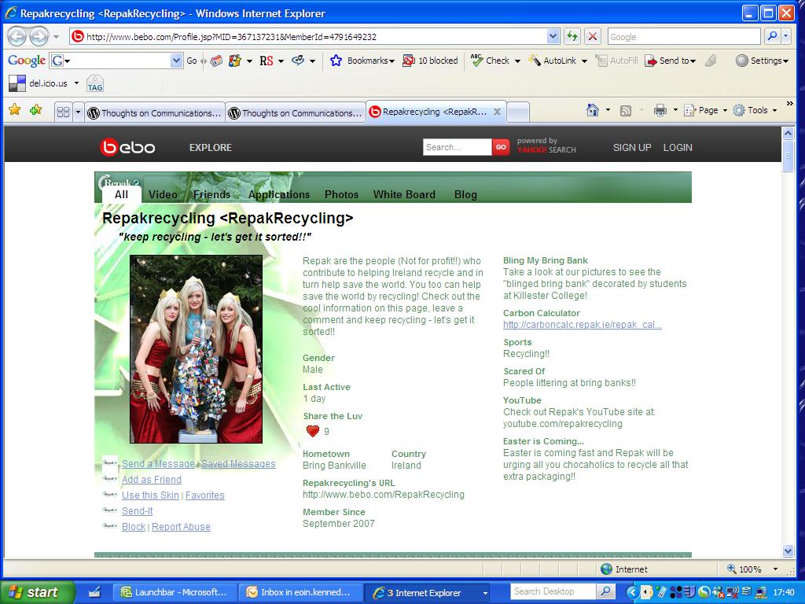Click the Add as Friend link
The width and height of the screenshot is (805, 604).
click(152, 480)
